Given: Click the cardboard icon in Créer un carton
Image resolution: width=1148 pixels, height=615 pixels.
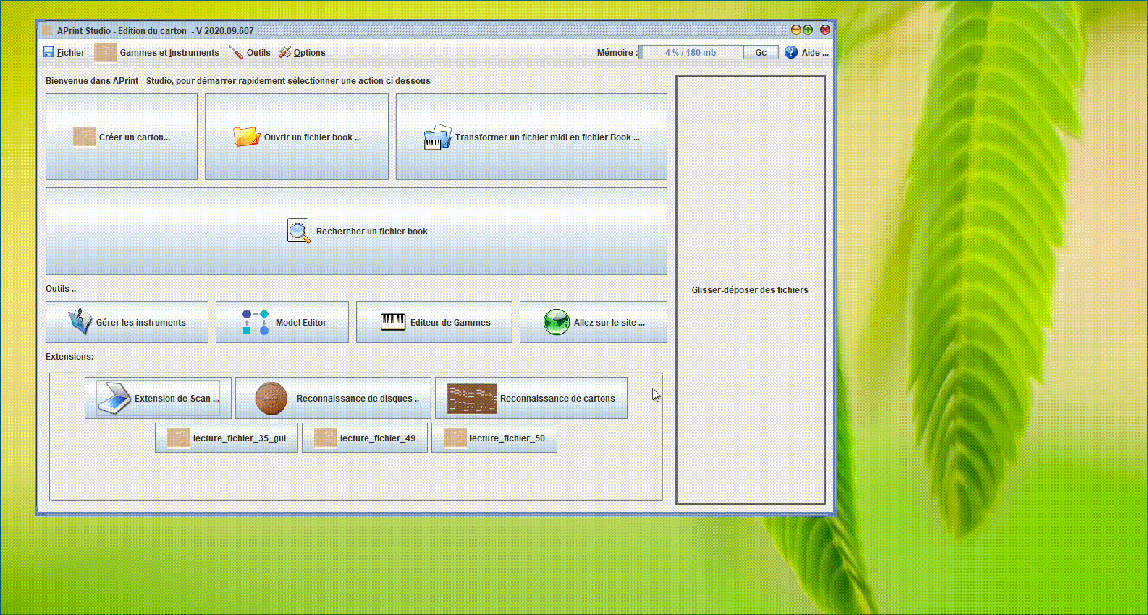Looking at the screenshot, I should (85, 137).
